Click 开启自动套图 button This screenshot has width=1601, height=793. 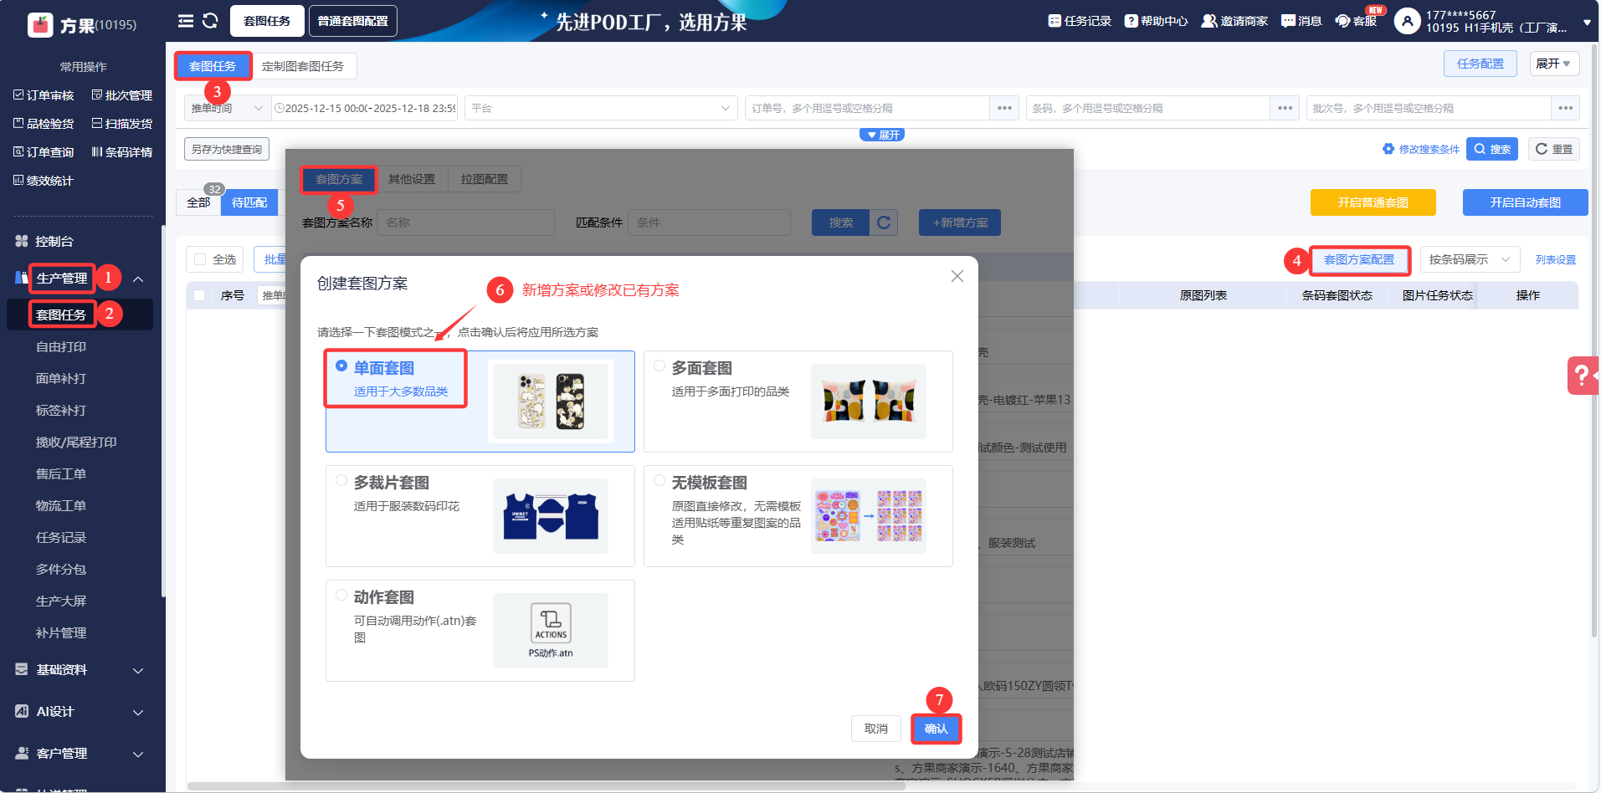[1525, 202]
